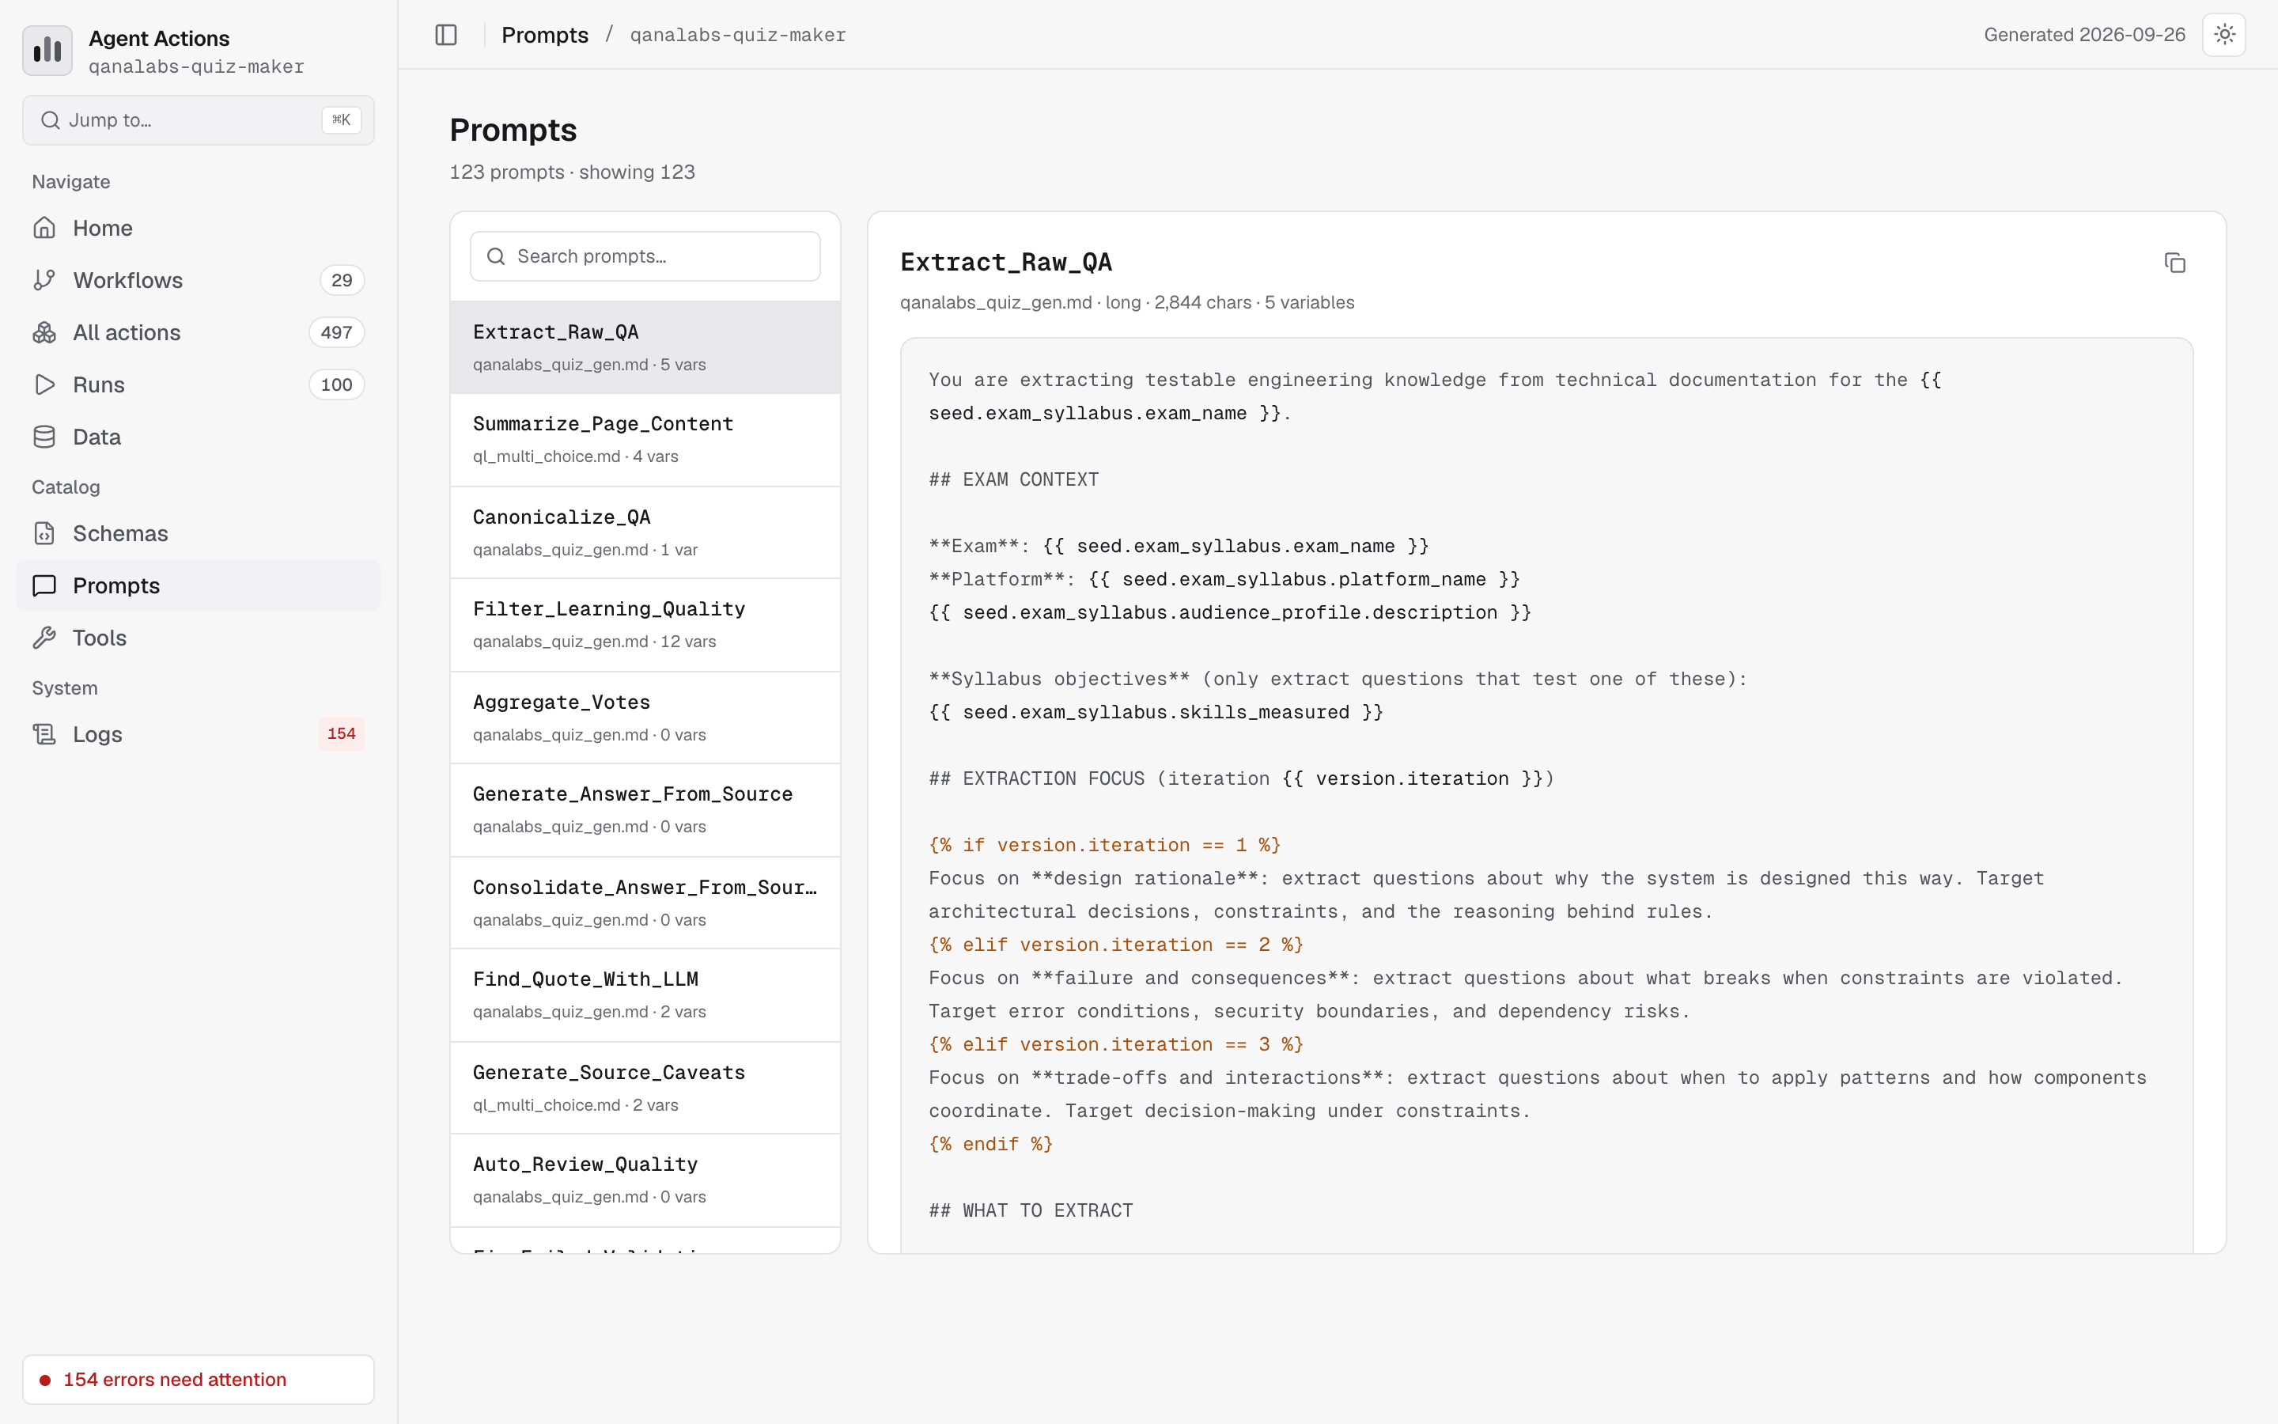The width and height of the screenshot is (2278, 1424).
Task: Open the Generate_Answer_From_Source prompt
Action: click(x=645, y=810)
